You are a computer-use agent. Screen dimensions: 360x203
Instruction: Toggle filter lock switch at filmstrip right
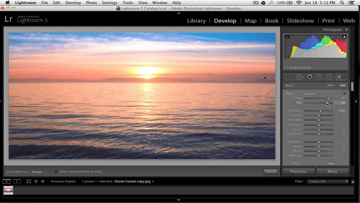(353, 182)
